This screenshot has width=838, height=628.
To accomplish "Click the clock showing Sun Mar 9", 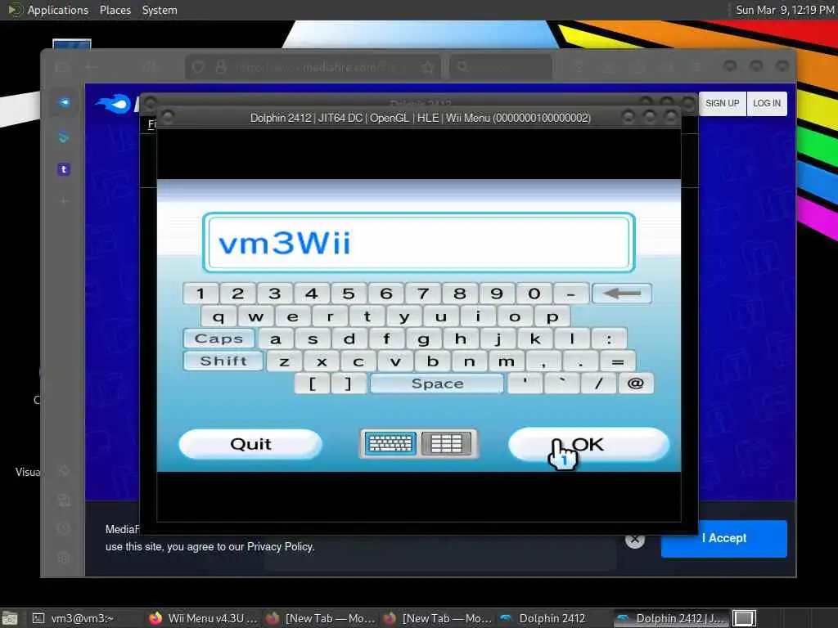I will (784, 10).
